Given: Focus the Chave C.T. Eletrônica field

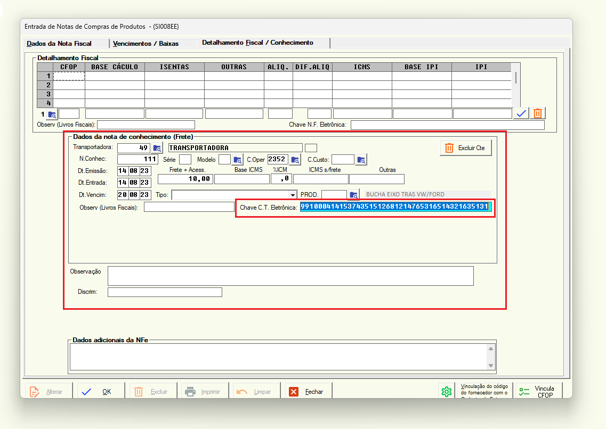Looking at the screenshot, I should [x=396, y=207].
